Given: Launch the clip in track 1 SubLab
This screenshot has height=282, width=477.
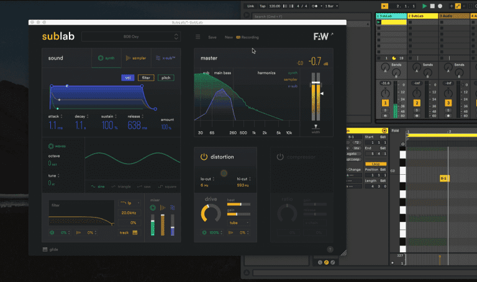Looking at the screenshot, I should tap(379, 22).
